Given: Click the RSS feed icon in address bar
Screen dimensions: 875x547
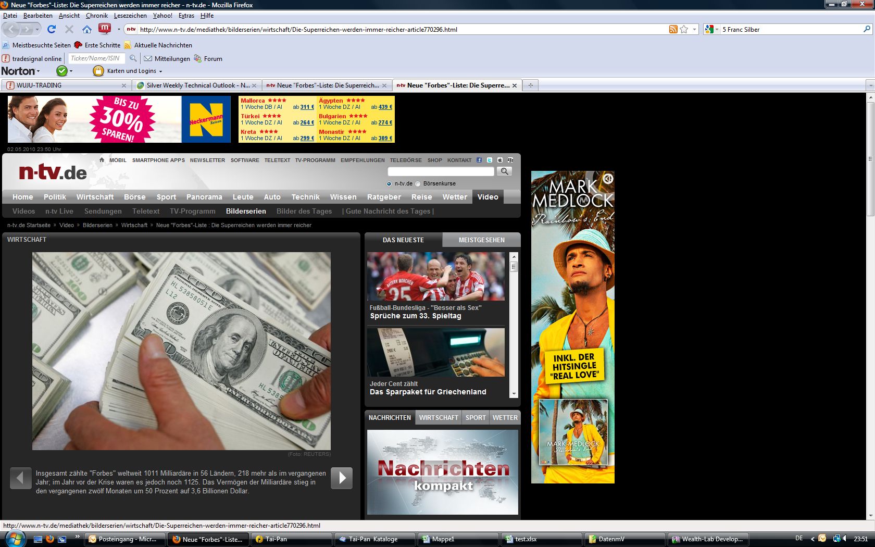Looking at the screenshot, I should pos(673,30).
